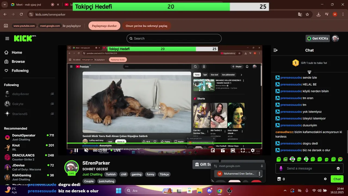Click the clip creation icon in player

point(223,150)
